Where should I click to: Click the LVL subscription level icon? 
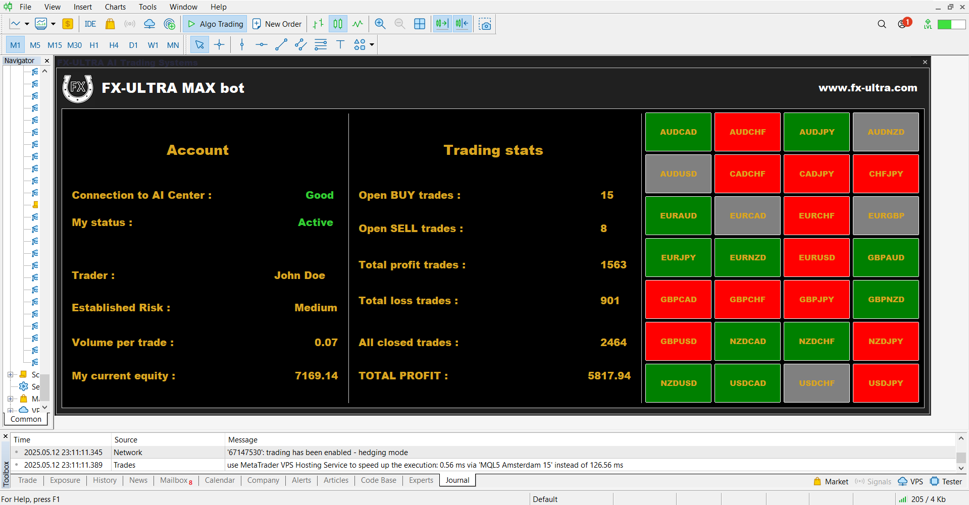click(x=928, y=24)
